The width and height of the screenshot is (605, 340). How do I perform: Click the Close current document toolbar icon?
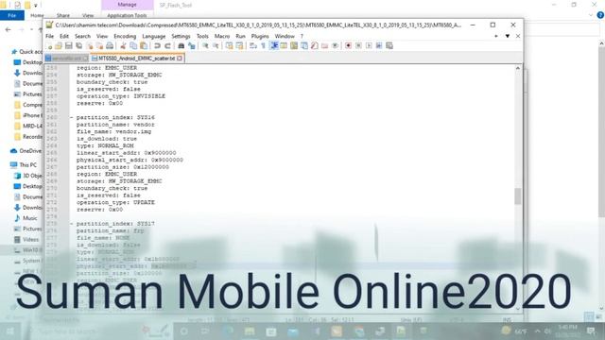tap(89, 46)
